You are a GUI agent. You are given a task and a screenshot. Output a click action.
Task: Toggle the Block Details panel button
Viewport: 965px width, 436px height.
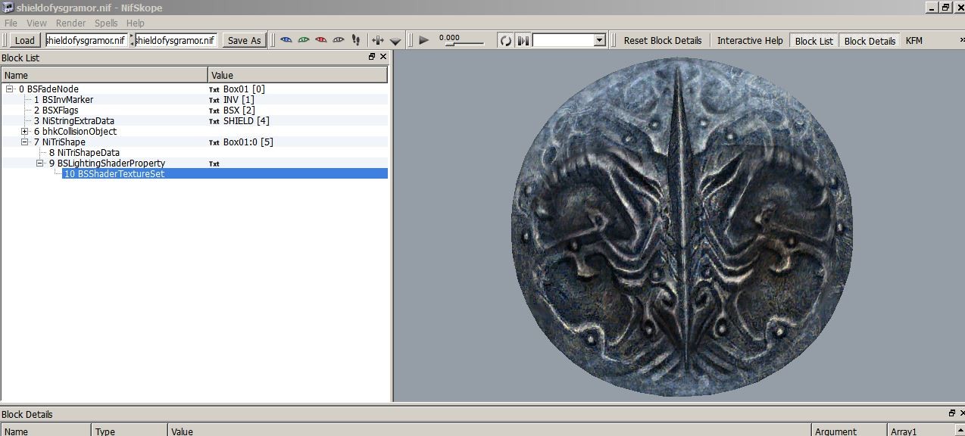point(870,41)
